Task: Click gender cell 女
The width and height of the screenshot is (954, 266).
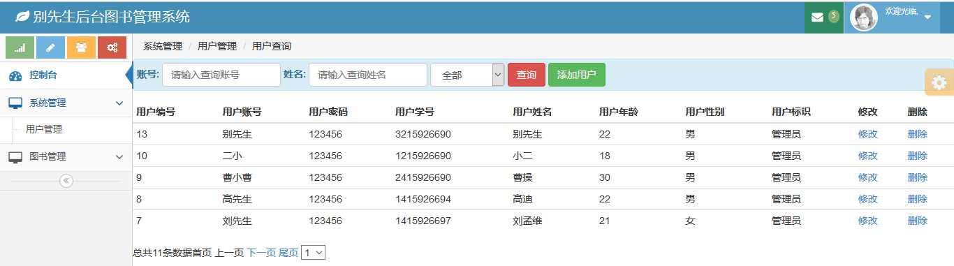Action: tap(691, 221)
